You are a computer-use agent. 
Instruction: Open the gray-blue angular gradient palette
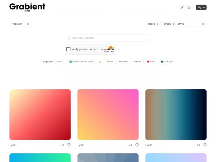(x=108, y=158)
